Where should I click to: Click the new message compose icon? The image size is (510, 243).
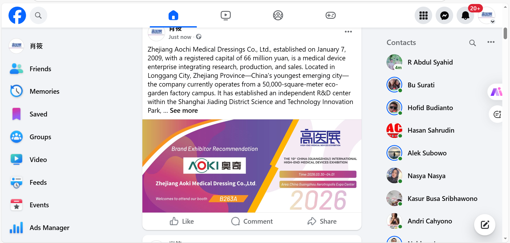point(485,225)
